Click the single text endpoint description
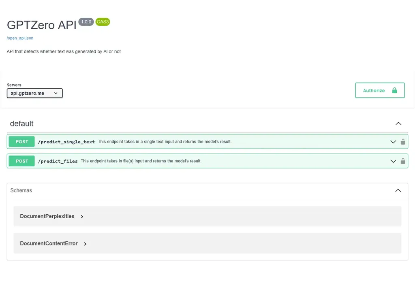 pyautogui.click(x=165, y=141)
